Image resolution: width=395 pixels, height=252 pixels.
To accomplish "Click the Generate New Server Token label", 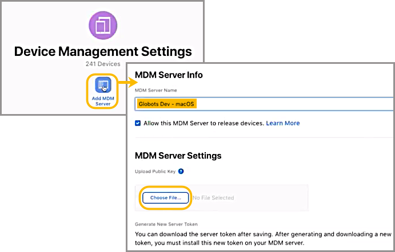I will pos(169,225).
